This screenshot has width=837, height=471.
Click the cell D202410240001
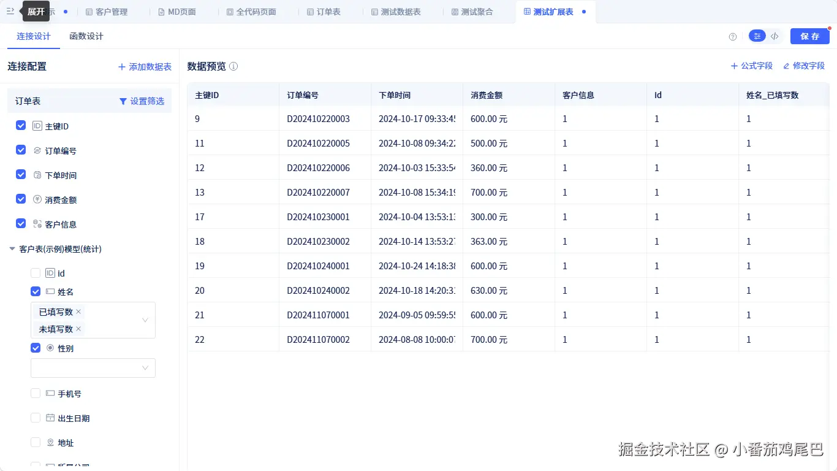coord(325,266)
